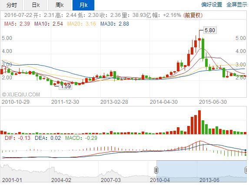
Task: Click the highlighted blue range selection area
Action: (202, 172)
